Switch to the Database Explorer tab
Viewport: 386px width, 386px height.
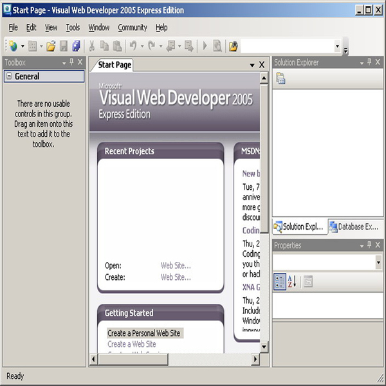pos(355,226)
